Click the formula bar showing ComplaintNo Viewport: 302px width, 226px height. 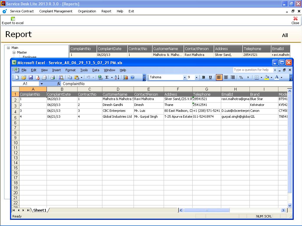point(176,84)
